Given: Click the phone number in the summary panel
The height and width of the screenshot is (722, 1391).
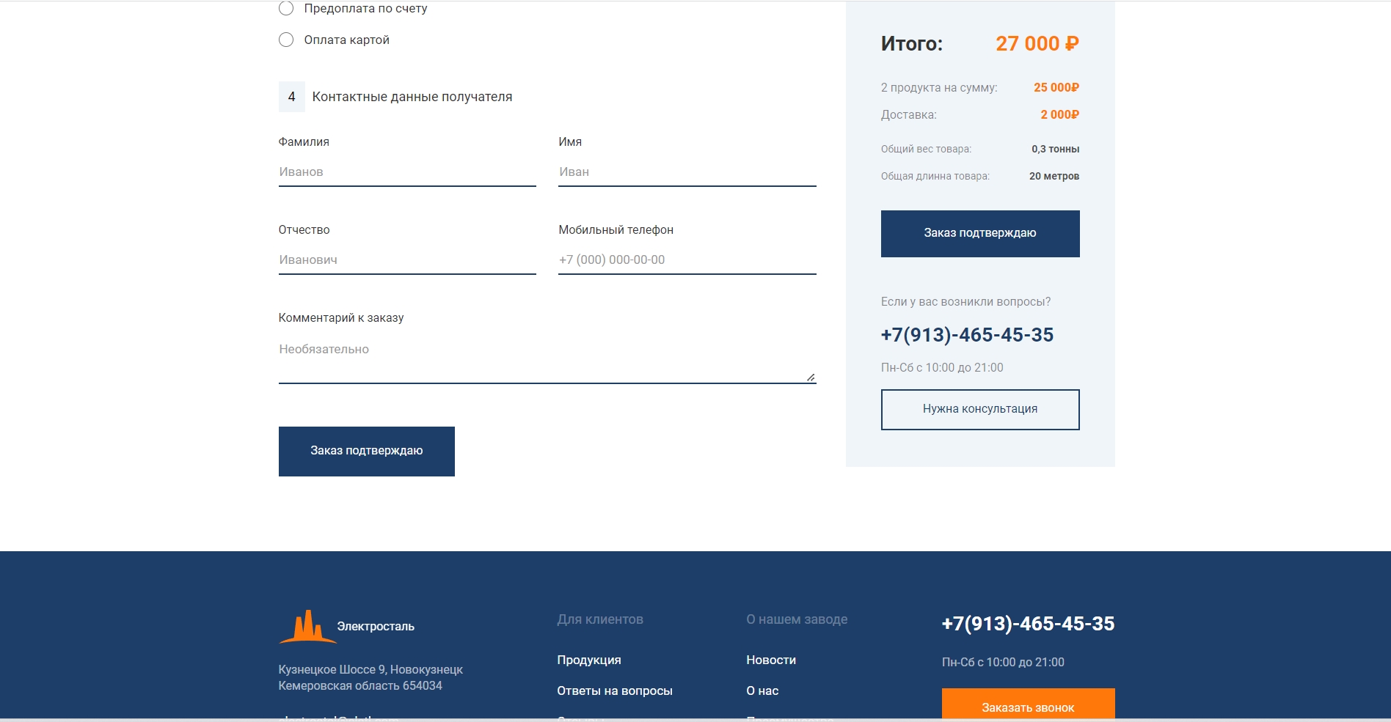Looking at the screenshot, I should click(x=967, y=335).
